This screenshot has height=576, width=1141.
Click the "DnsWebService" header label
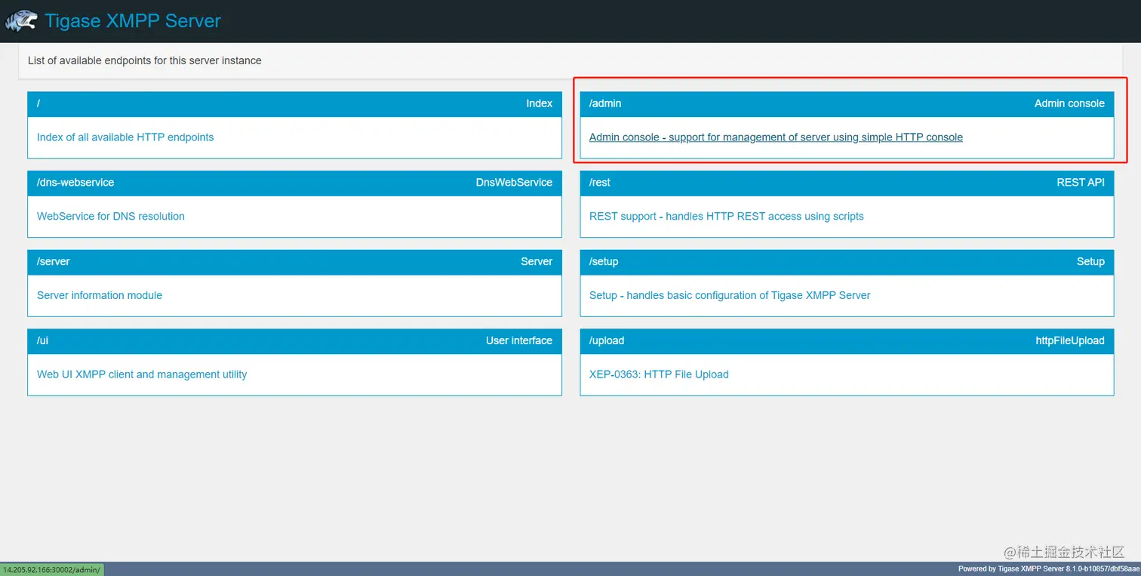(x=514, y=183)
